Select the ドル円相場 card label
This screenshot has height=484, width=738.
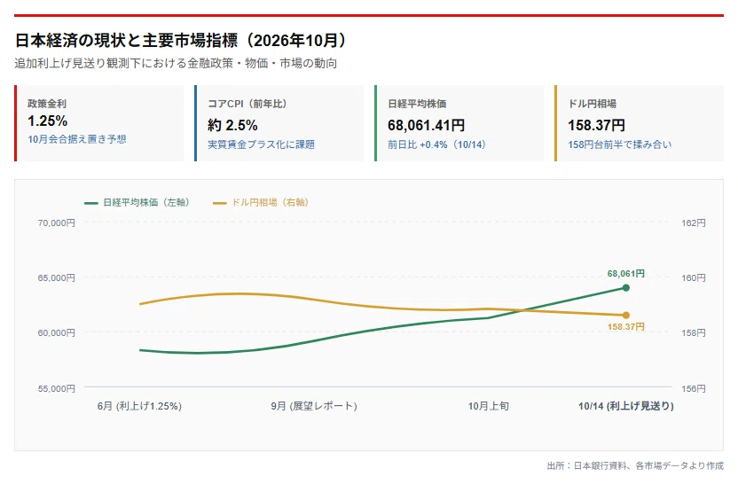click(x=593, y=104)
